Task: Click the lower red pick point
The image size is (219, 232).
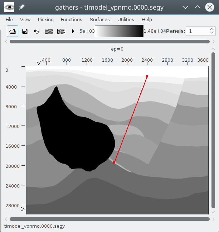Action: pyautogui.click(x=114, y=162)
